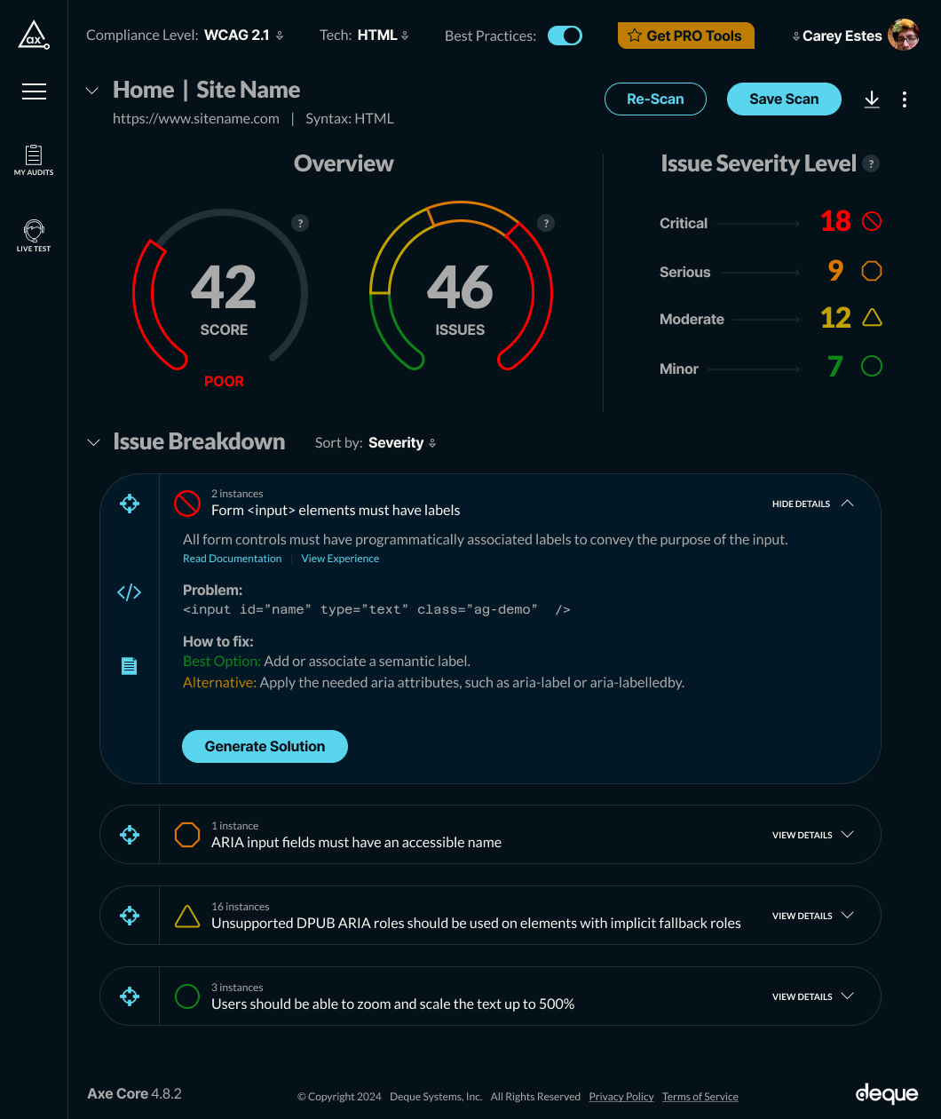Click moderate icon on DPUB ARIA issue
The height and width of the screenshot is (1119, 941).
[187, 916]
